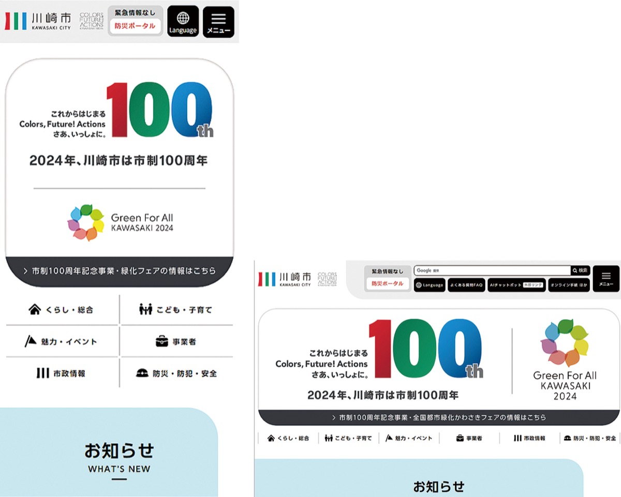Click the 防災ポータル button in desktop header
621x497 pixels.
[x=387, y=283]
